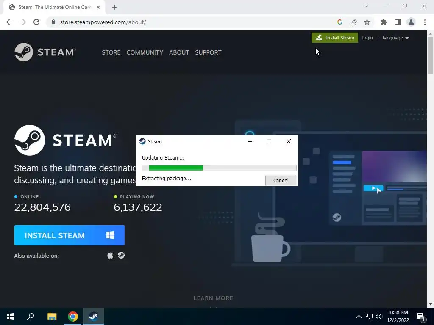
Task: Click the Steam icon in dialog title bar
Action: click(142, 141)
